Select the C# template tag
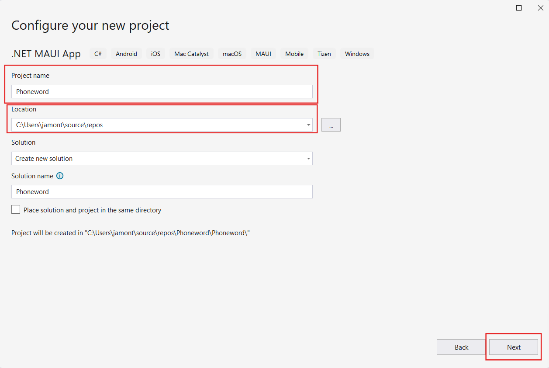The image size is (549, 368). pos(98,53)
